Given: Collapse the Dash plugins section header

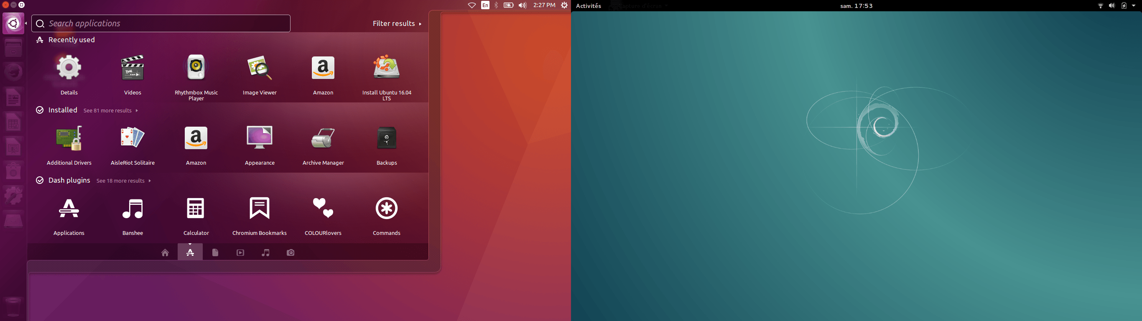Looking at the screenshot, I should [63, 181].
